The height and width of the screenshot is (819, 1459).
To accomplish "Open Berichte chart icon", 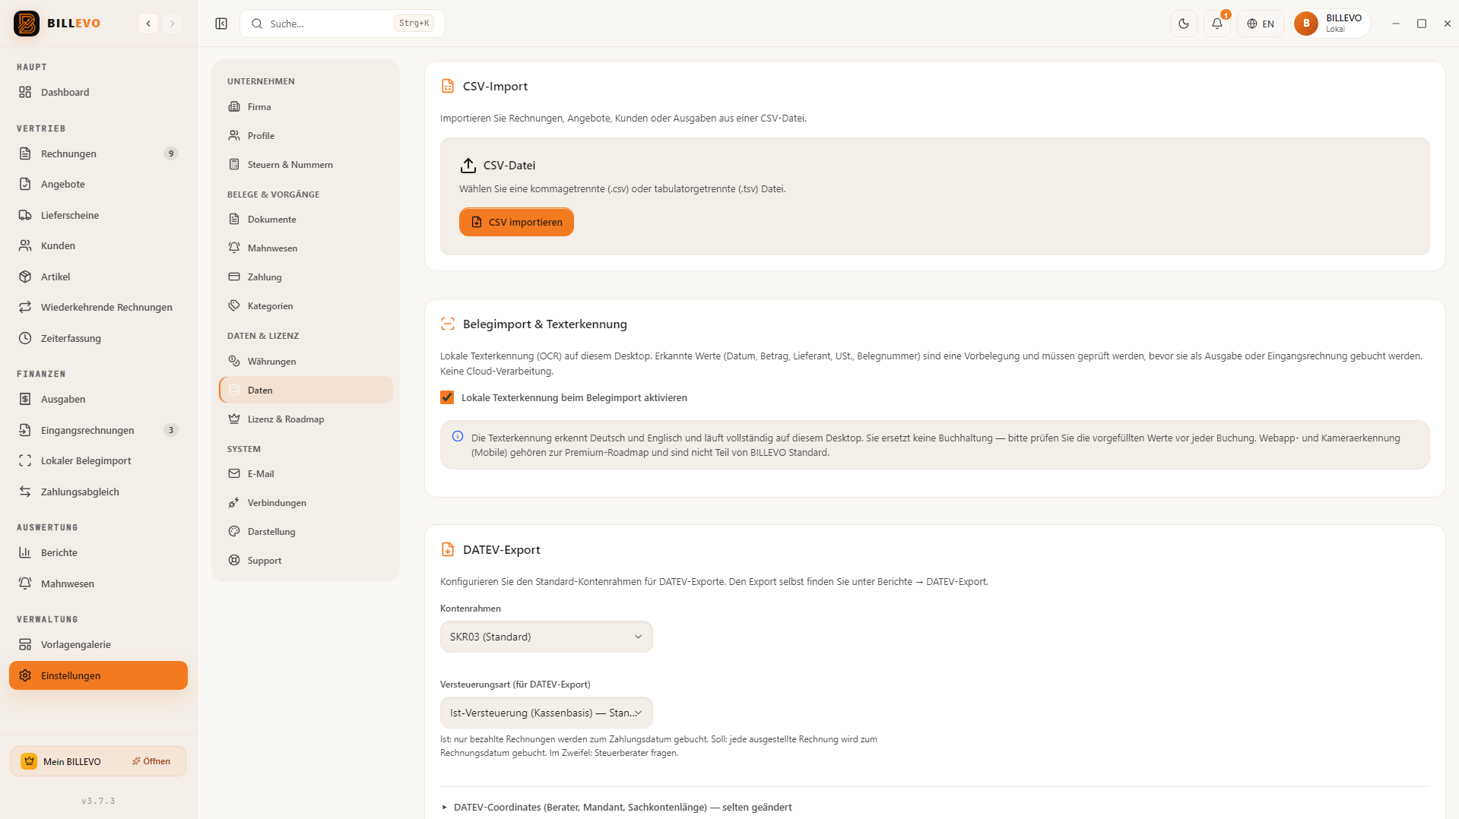I will coord(98,552).
